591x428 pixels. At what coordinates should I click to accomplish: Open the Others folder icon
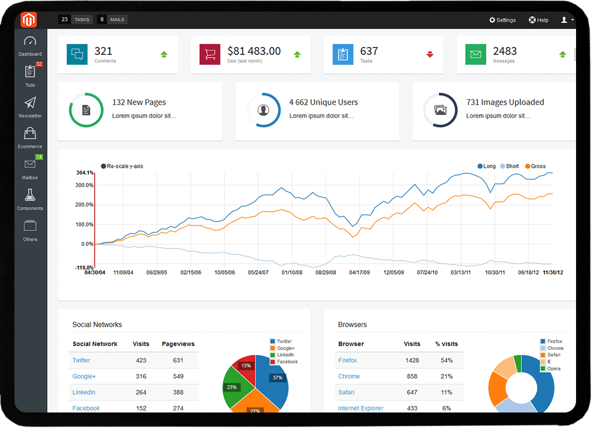[30, 226]
